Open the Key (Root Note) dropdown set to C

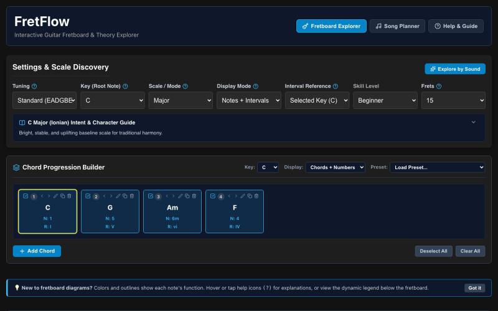click(x=113, y=100)
